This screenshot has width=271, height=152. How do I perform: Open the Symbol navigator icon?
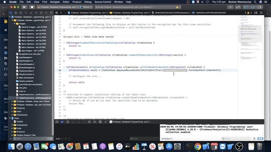click(21, 13)
